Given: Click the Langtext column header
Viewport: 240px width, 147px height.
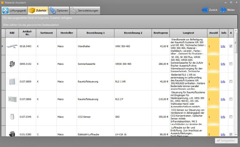Looking at the screenshot, I should pyautogui.click(x=188, y=33).
